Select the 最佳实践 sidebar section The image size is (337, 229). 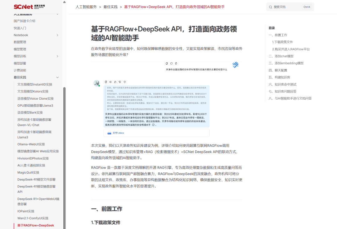coord(20,77)
